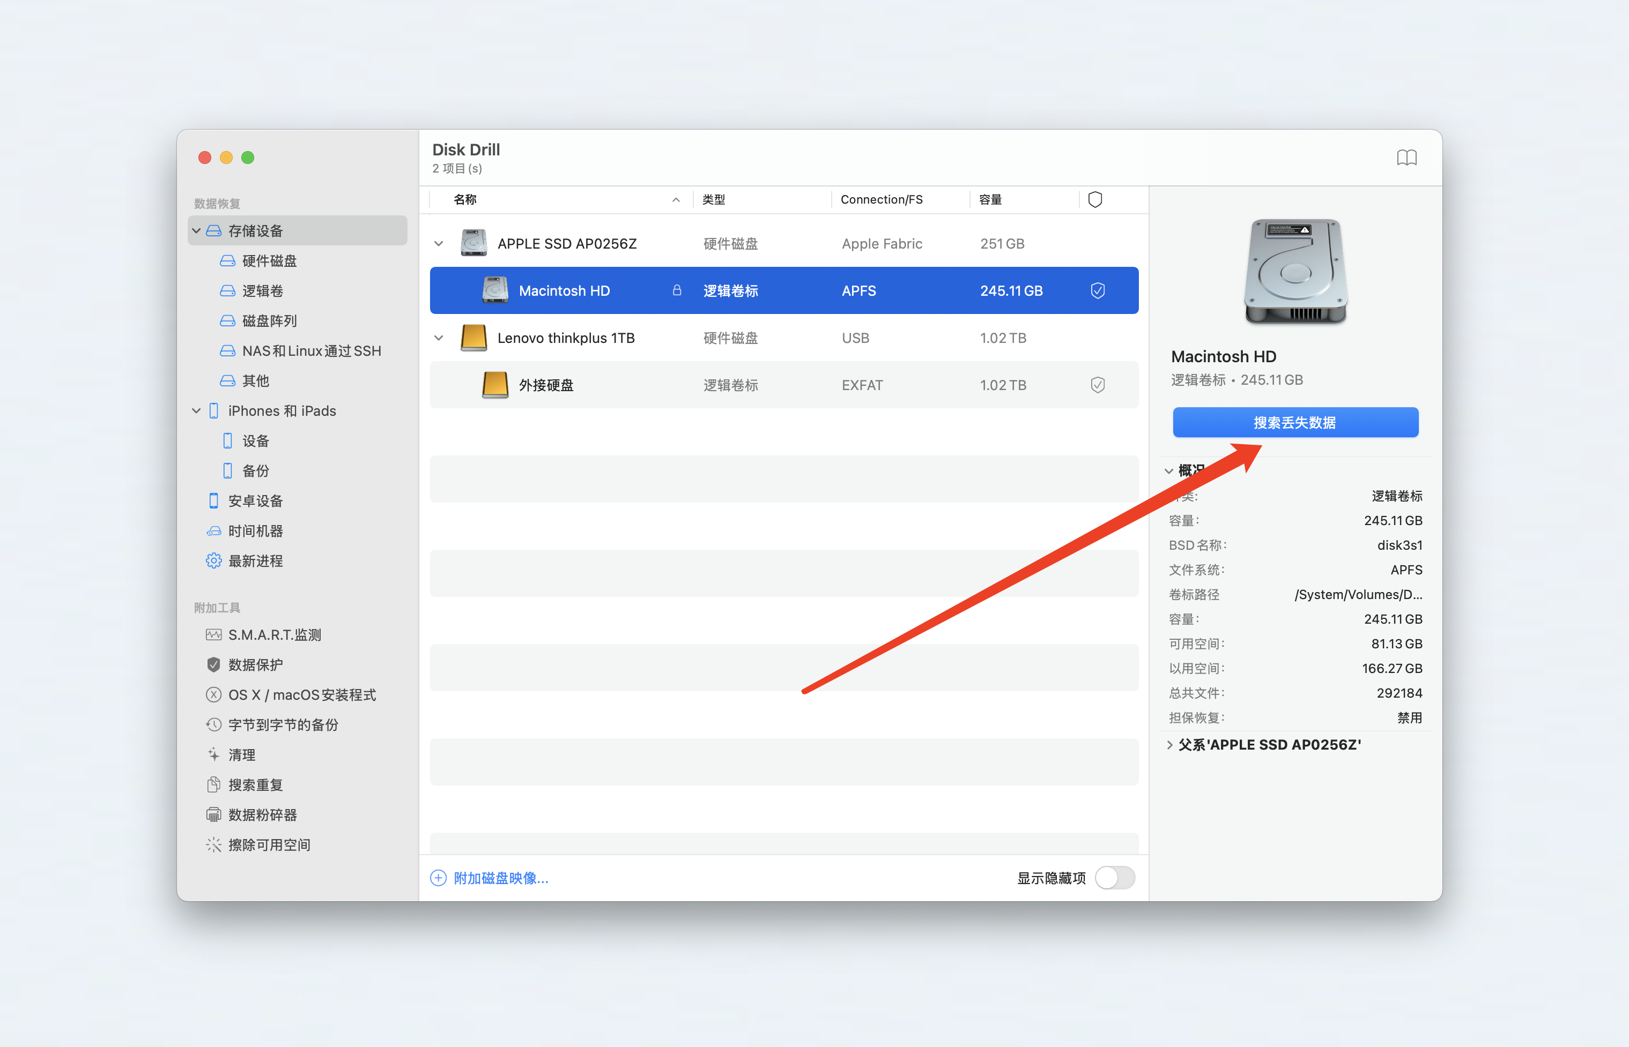Collapse the 存储设备 sidebar group
The image size is (1629, 1047).
pos(196,230)
